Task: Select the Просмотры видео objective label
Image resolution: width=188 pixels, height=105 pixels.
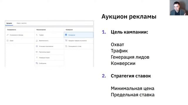Action: pos(44,52)
